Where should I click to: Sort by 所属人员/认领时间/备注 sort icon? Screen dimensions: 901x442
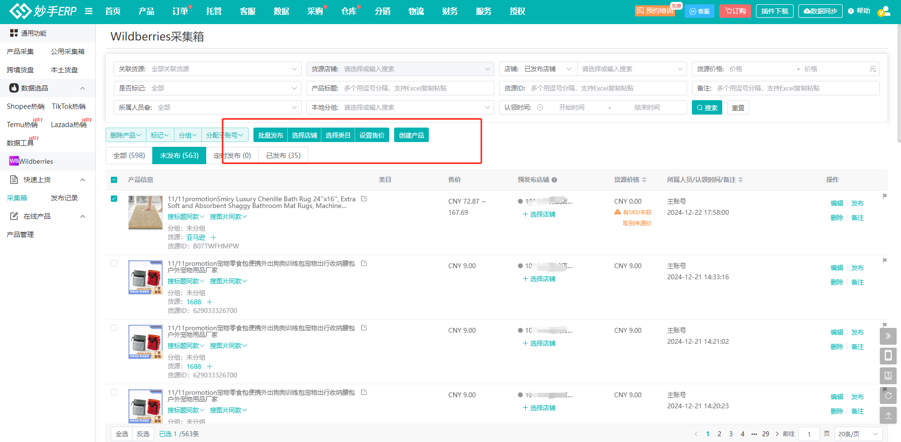(741, 180)
